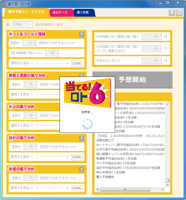186x200 pixels.
Task: Click the 【50位】 score log line
Action: [130, 136]
